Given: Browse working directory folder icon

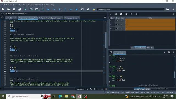Looking at the screenshot, I should tap(167, 9).
